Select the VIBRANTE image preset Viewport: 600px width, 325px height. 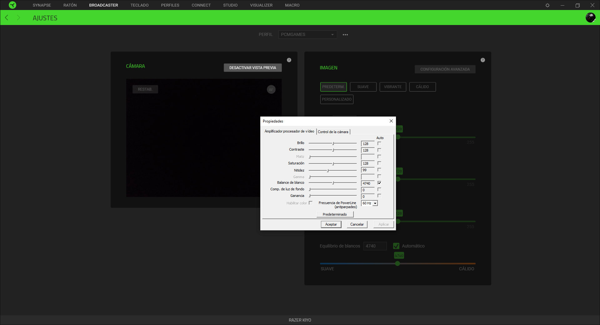393,87
